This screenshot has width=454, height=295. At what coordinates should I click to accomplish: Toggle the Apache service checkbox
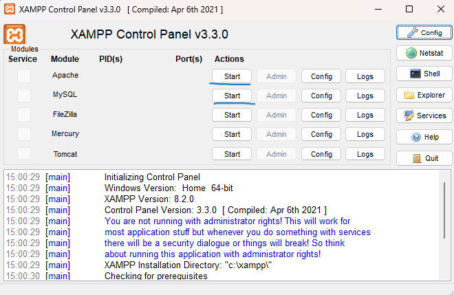(24, 76)
